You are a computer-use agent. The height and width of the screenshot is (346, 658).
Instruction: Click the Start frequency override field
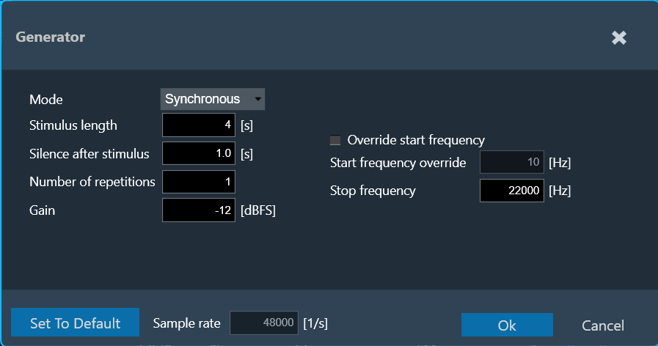tap(512, 162)
